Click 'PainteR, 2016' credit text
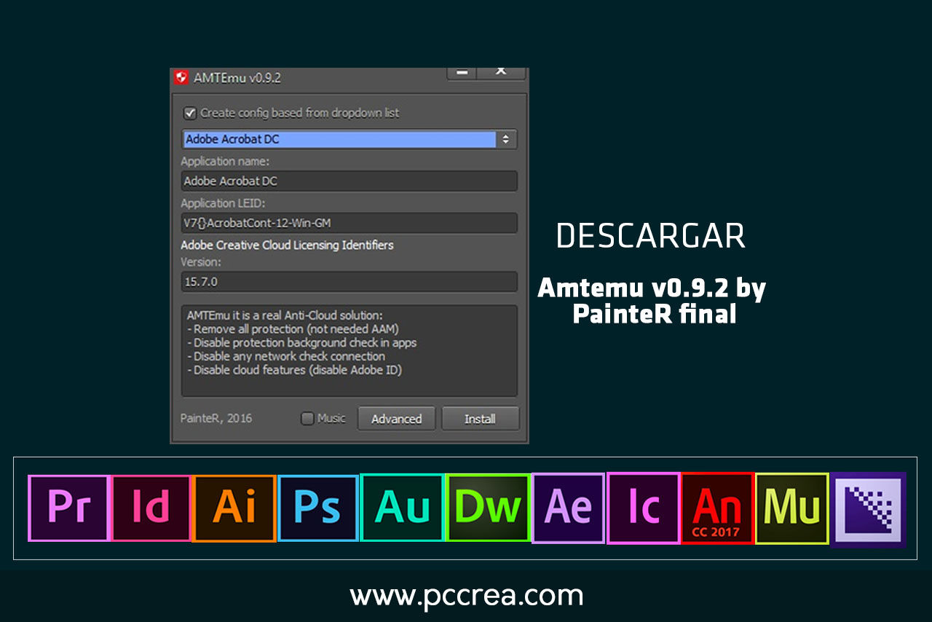Viewport: 932px width, 622px height. [x=216, y=418]
